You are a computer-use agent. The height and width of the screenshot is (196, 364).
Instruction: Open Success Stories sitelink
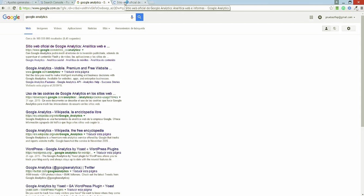pos(111,82)
